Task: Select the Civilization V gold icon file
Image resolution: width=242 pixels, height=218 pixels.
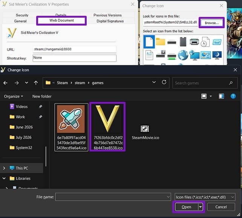Action: (107, 127)
